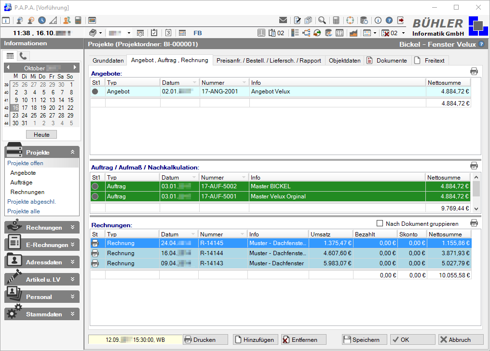The width and height of the screenshot is (490, 351).
Task: Enable 'Nach Dokument gruppieren' checkbox
Action: (380, 223)
